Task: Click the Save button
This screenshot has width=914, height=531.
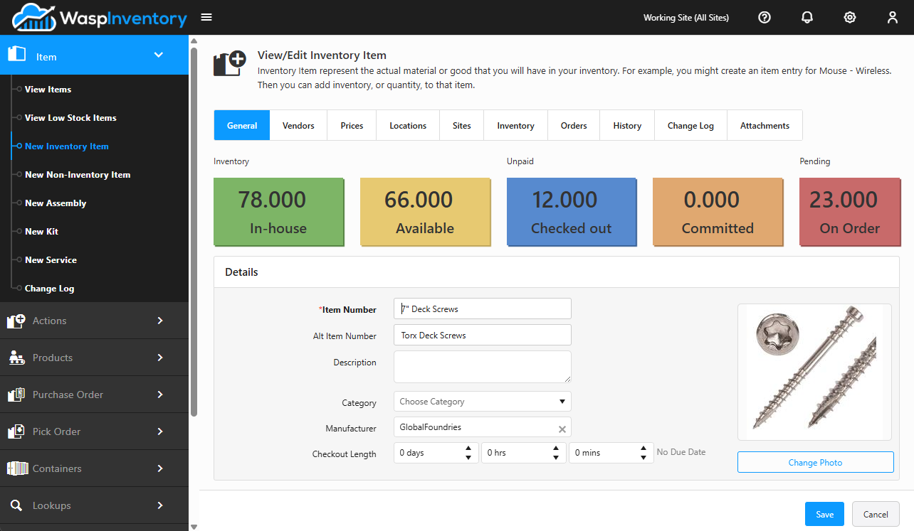Action: tap(824, 514)
